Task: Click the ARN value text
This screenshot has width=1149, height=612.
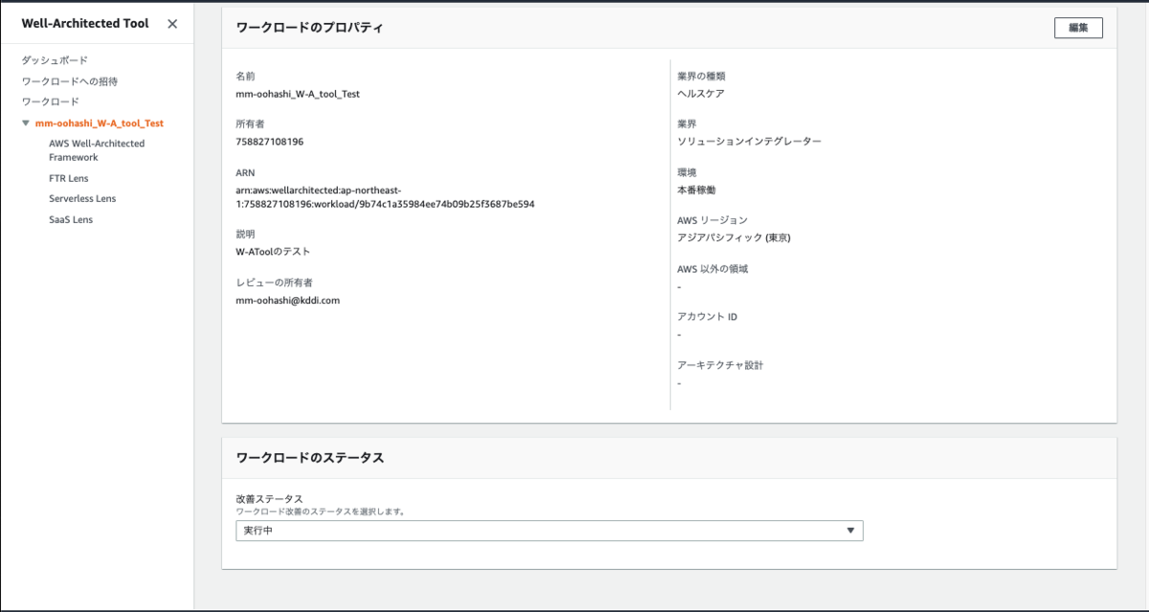Action: tap(385, 197)
